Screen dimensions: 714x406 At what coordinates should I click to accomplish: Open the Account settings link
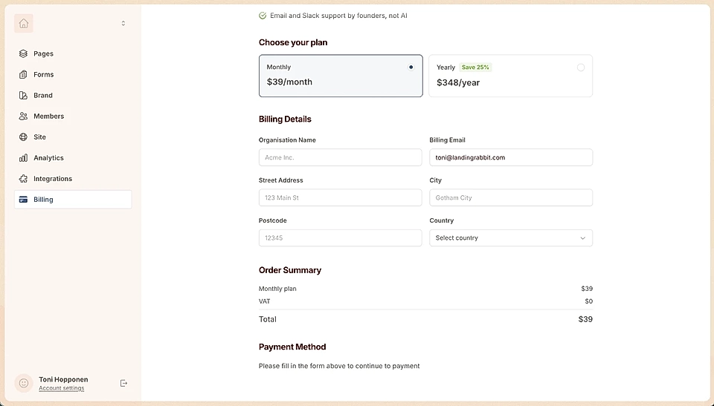(62, 388)
